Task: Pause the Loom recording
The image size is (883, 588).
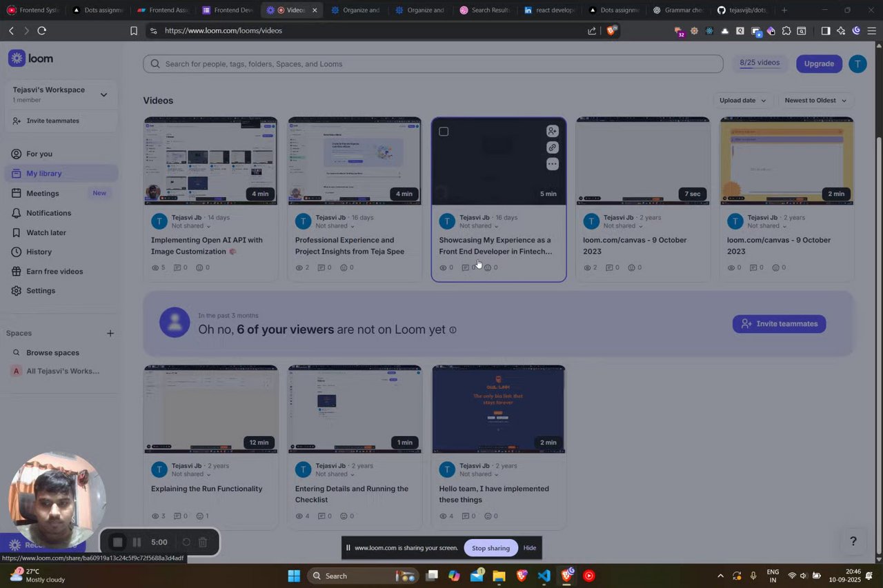Action: click(x=137, y=543)
